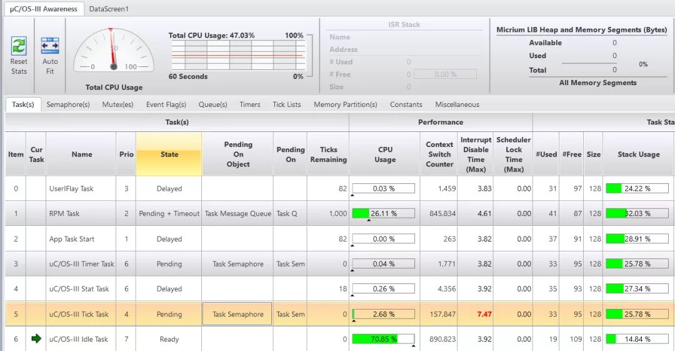
Task: Click the Size column header
Action: [593, 154]
